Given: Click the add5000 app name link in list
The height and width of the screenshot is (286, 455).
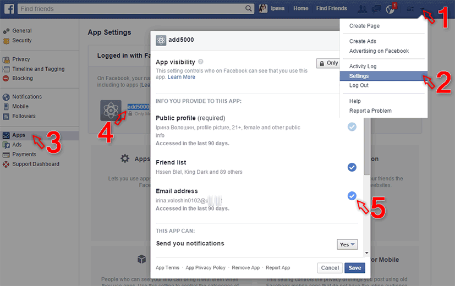Looking at the screenshot, I should 138,107.
